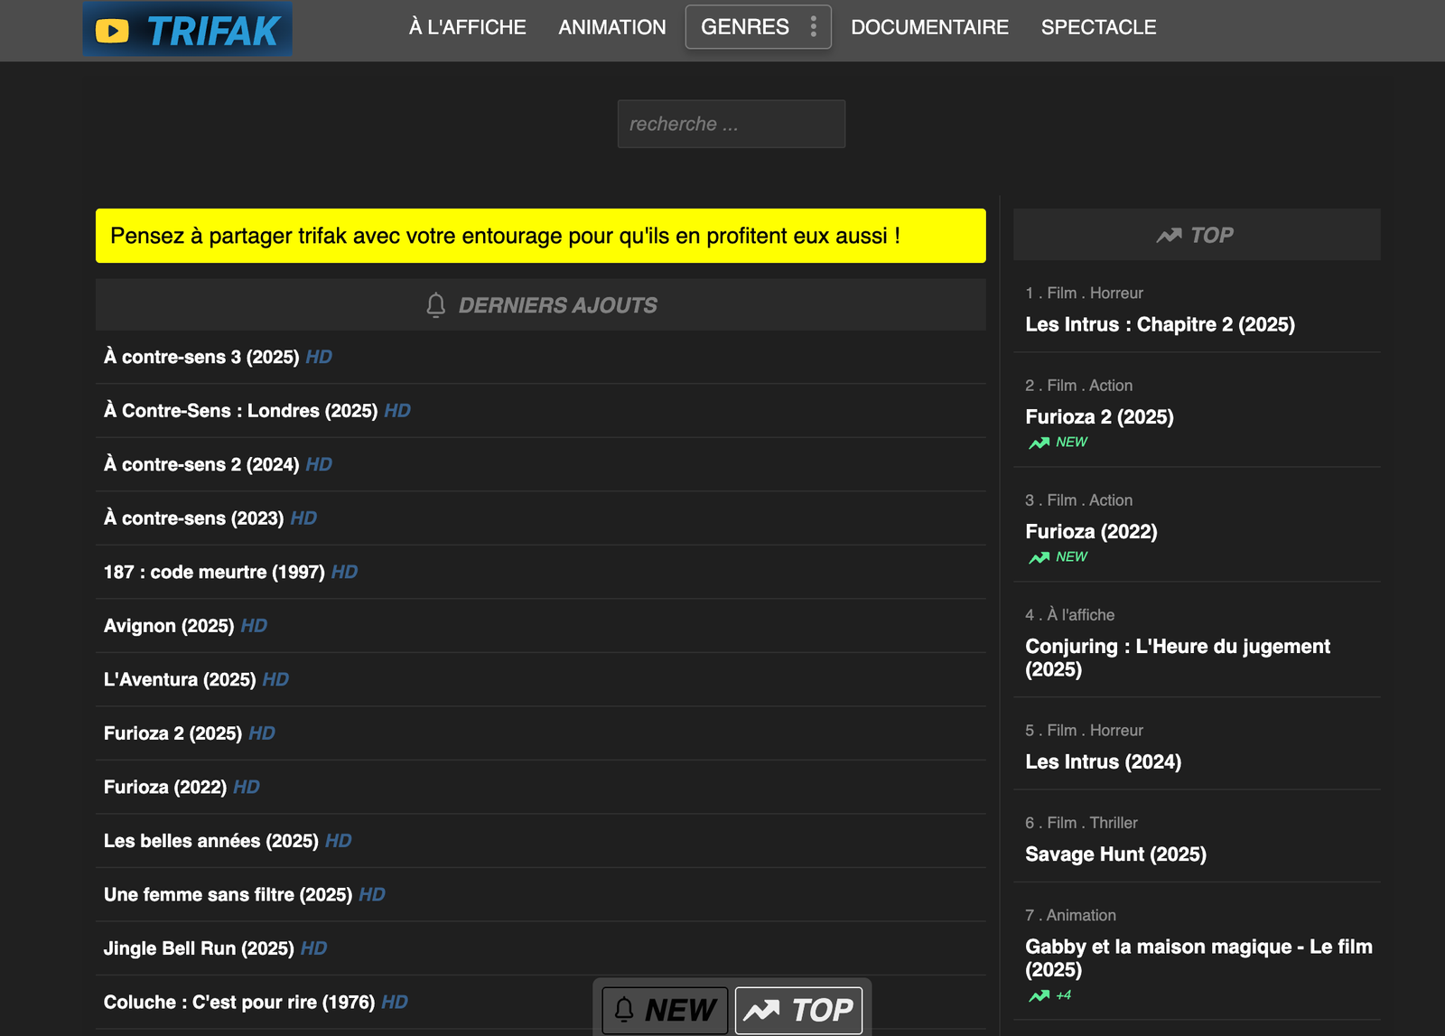Click the bell icon beside DERNIERS AJOUTS
1445x1036 pixels.
click(x=436, y=305)
